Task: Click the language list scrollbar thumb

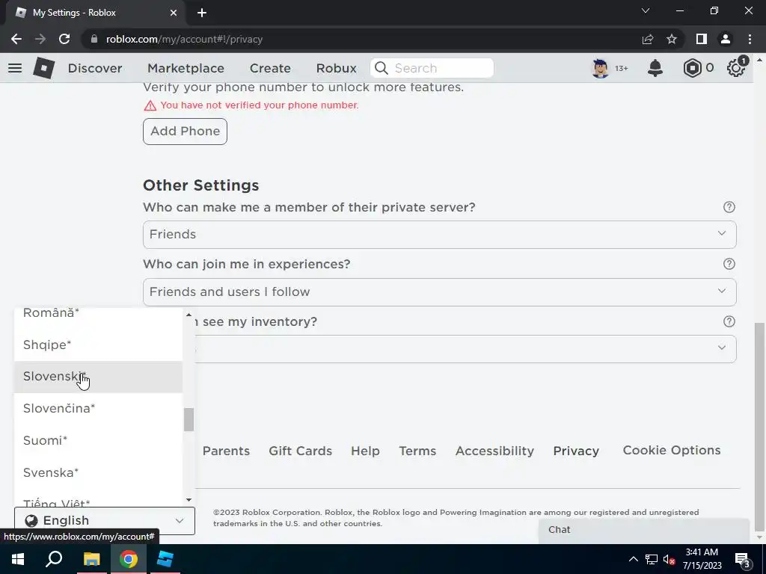Action: 189,420
